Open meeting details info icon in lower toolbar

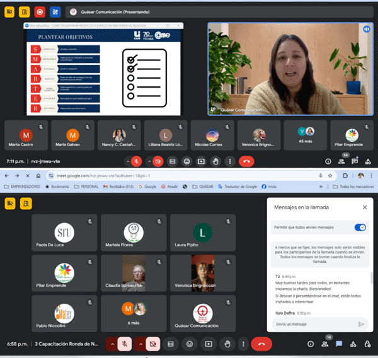(310, 344)
